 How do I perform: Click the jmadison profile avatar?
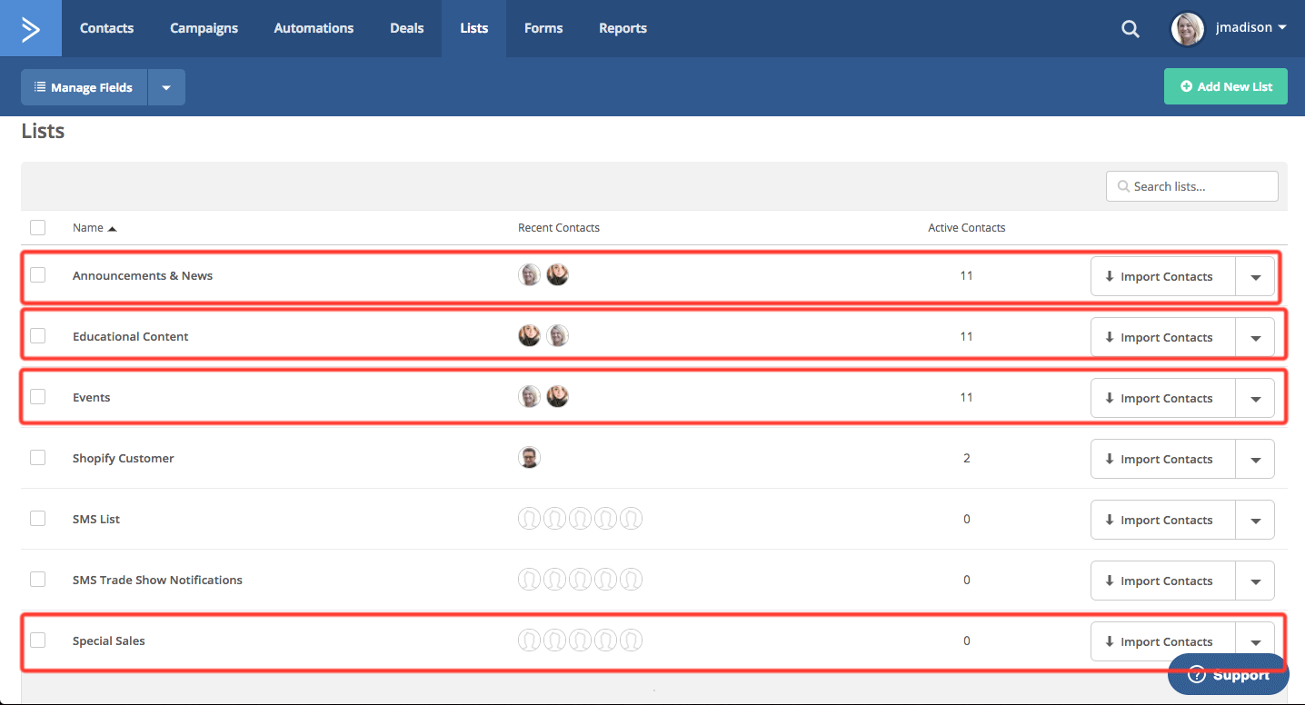coord(1187,28)
